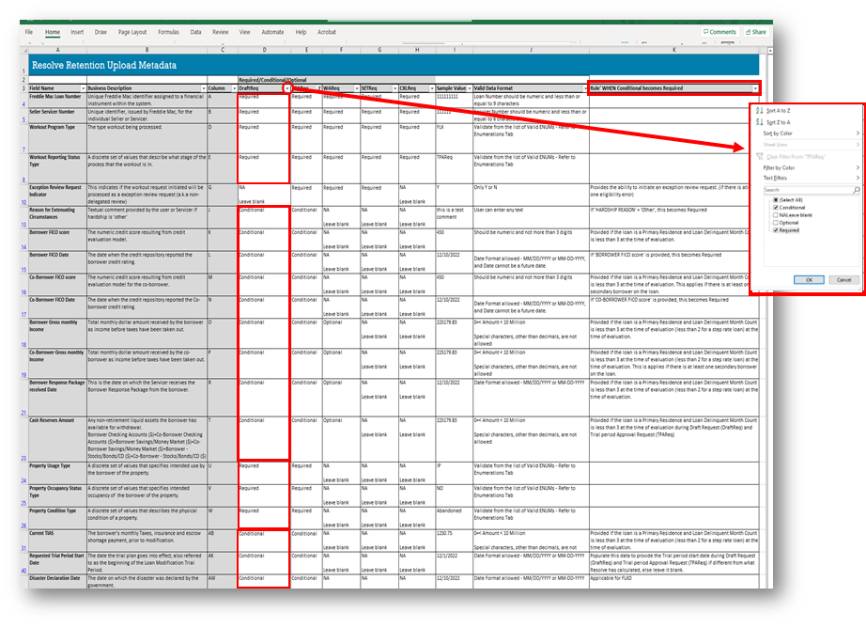Click Cancel in the filter popup
Image resolution: width=866 pixels, height=628 pixels.
(843, 280)
